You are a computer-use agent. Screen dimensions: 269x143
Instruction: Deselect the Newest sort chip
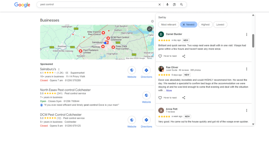coord(189,25)
